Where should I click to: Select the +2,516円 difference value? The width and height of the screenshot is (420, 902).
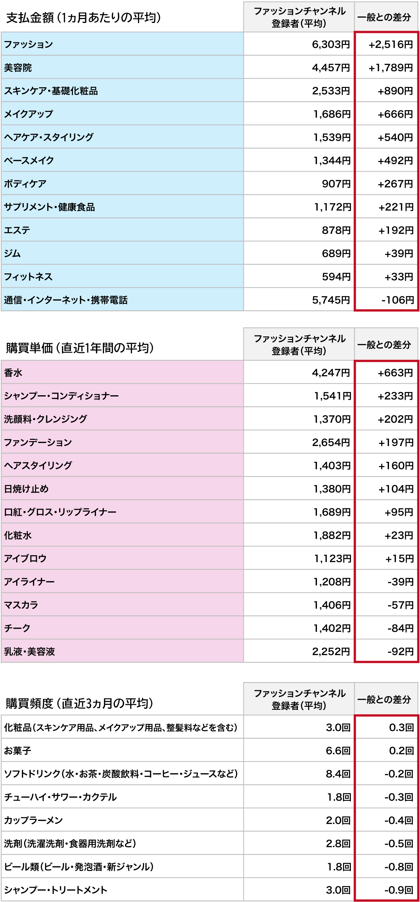pos(390,45)
